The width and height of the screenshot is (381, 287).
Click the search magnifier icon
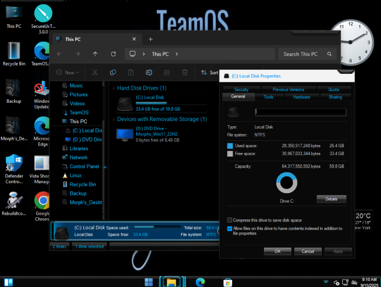329,54
